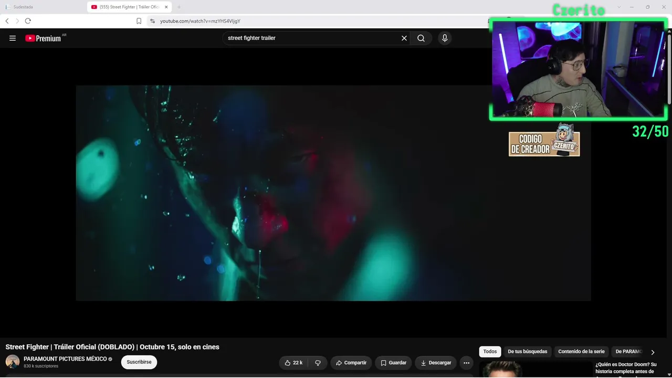Click inside the YouTube search field

(312, 38)
